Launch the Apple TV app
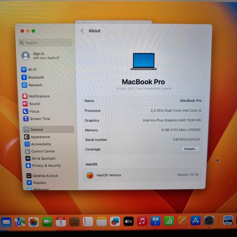 [x=128, y=221]
